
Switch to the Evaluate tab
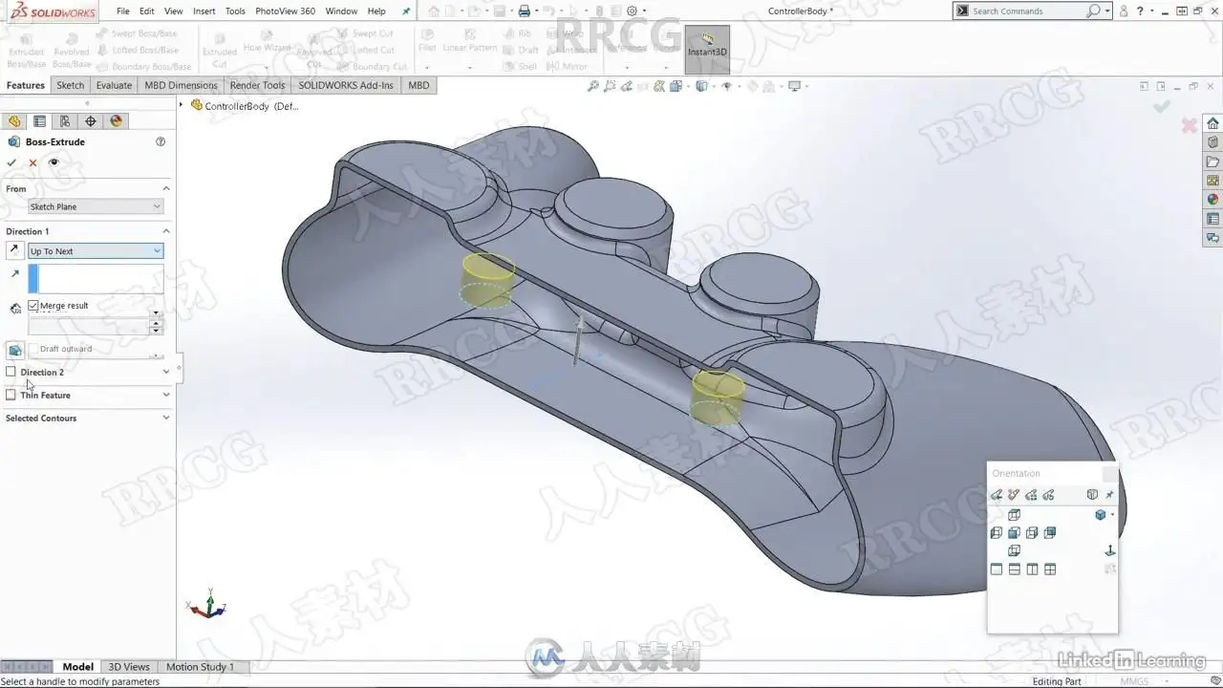click(x=114, y=85)
